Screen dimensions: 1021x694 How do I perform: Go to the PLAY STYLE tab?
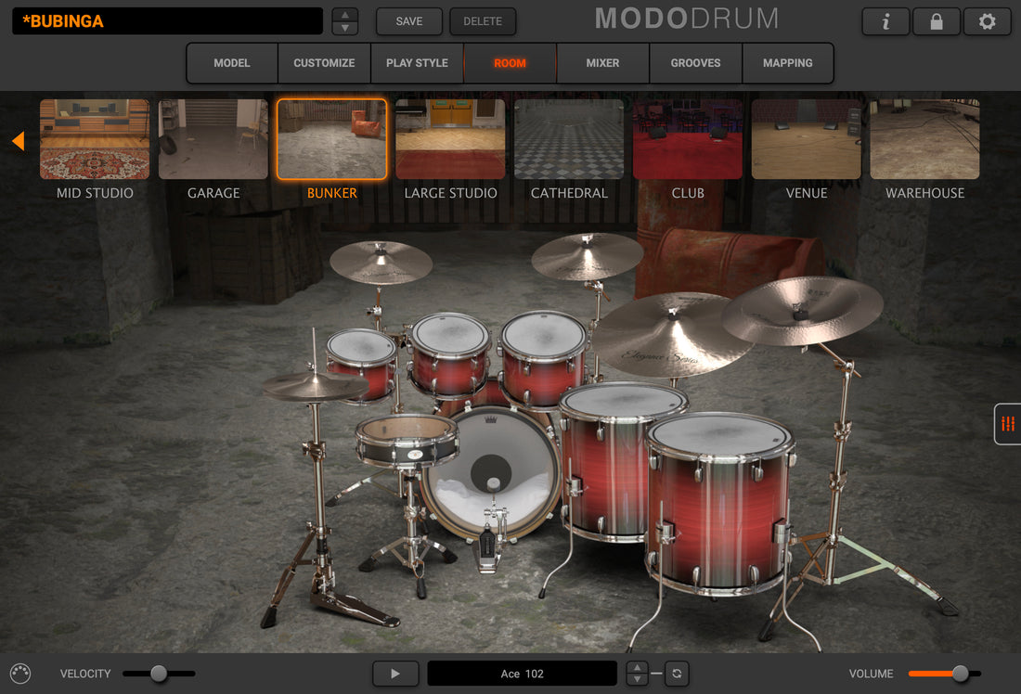[417, 63]
